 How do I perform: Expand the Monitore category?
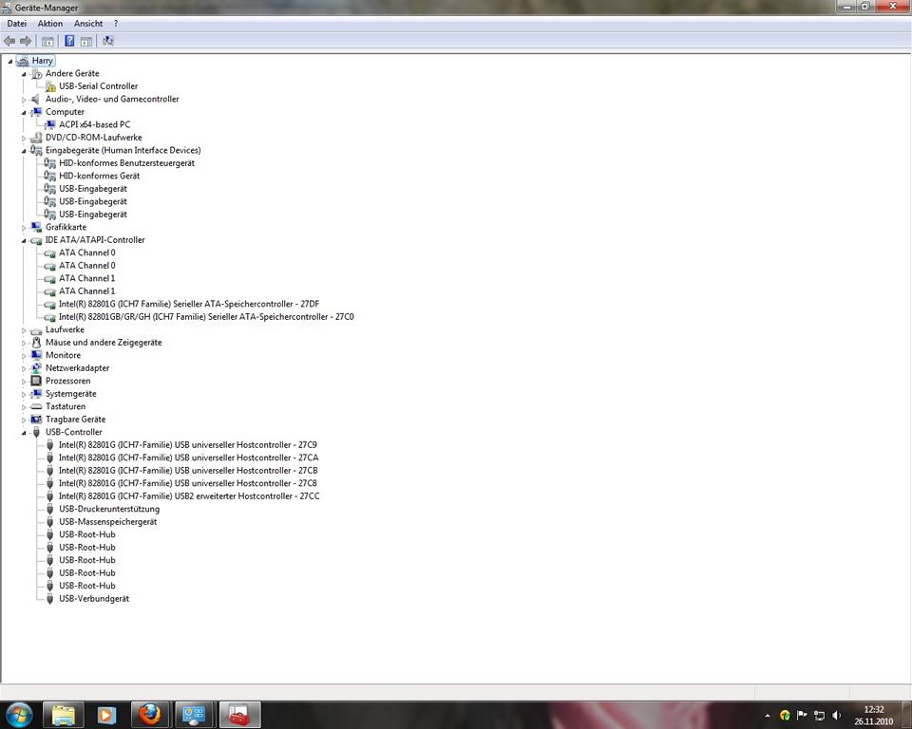point(24,356)
